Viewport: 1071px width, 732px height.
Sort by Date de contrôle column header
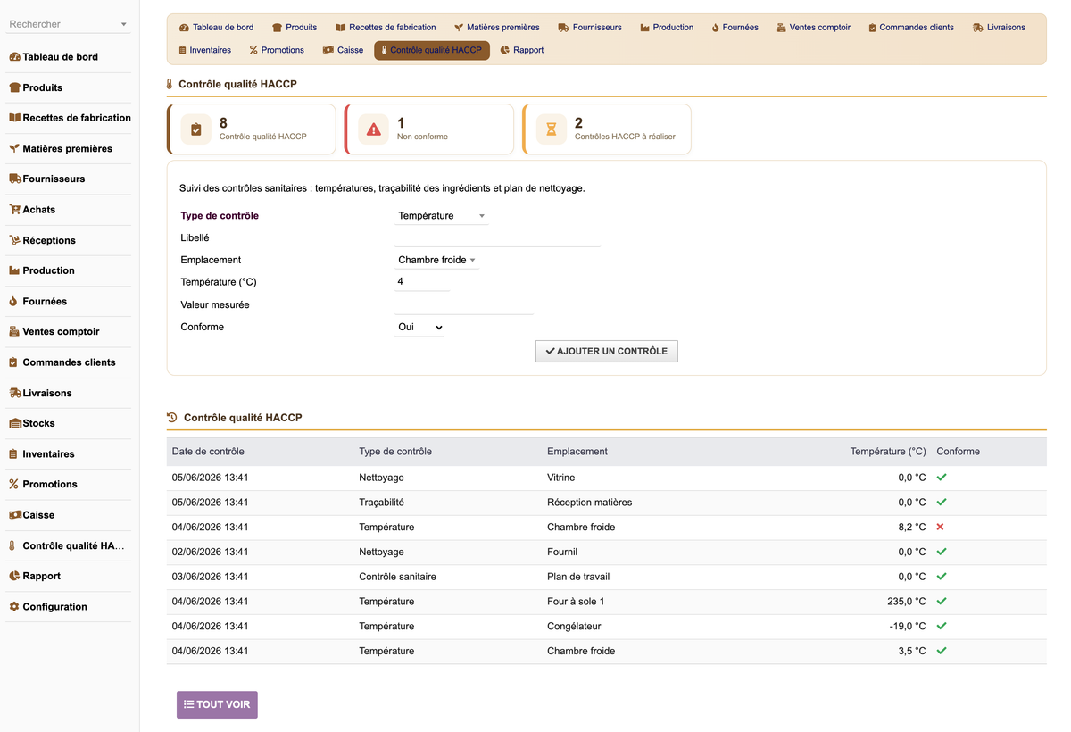coord(208,452)
